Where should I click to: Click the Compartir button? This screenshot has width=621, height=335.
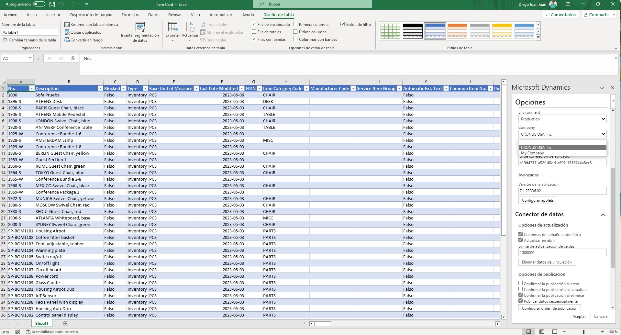599,15
